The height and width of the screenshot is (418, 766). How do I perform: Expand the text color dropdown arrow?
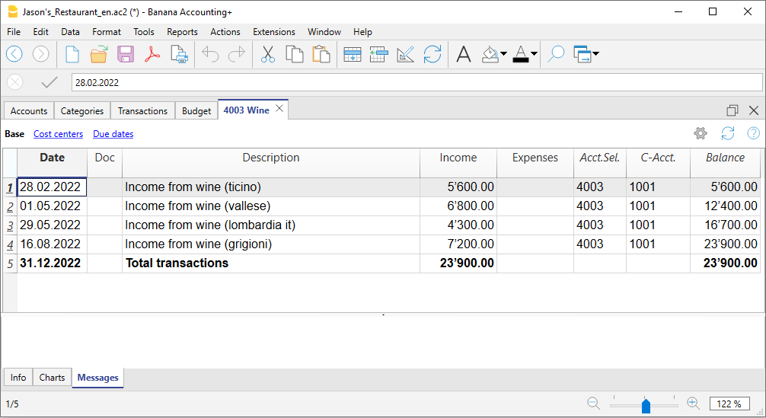[x=534, y=54]
